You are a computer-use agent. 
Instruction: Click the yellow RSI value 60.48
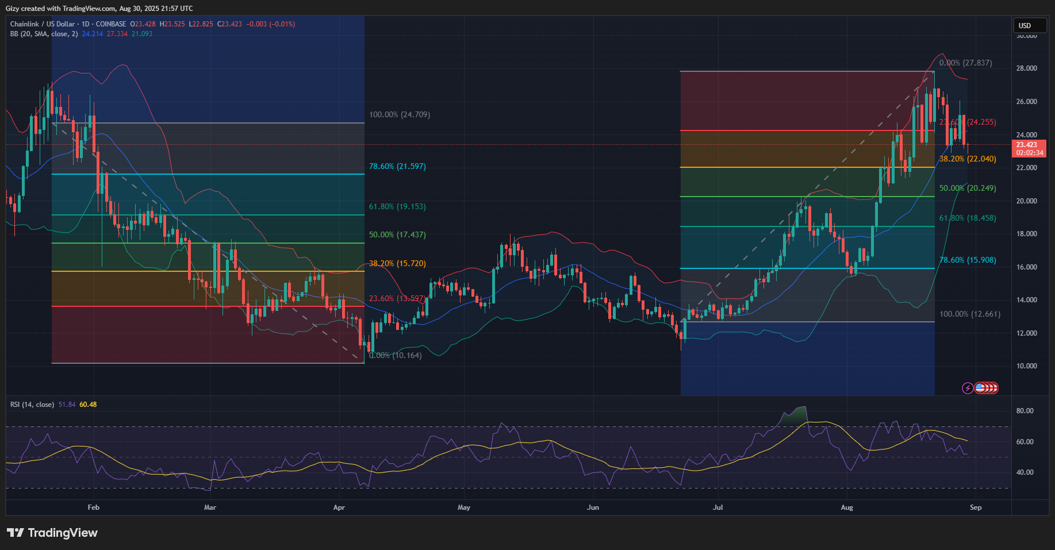click(x=88, y=405)
